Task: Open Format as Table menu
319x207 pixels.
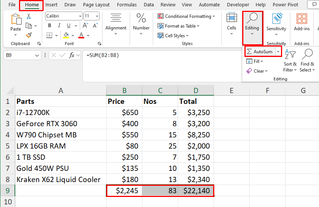Action: point(179,26)
